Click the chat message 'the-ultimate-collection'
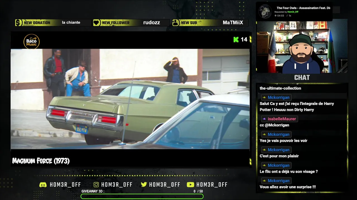Viewport: 357px width, 200px height. [280, 88]
